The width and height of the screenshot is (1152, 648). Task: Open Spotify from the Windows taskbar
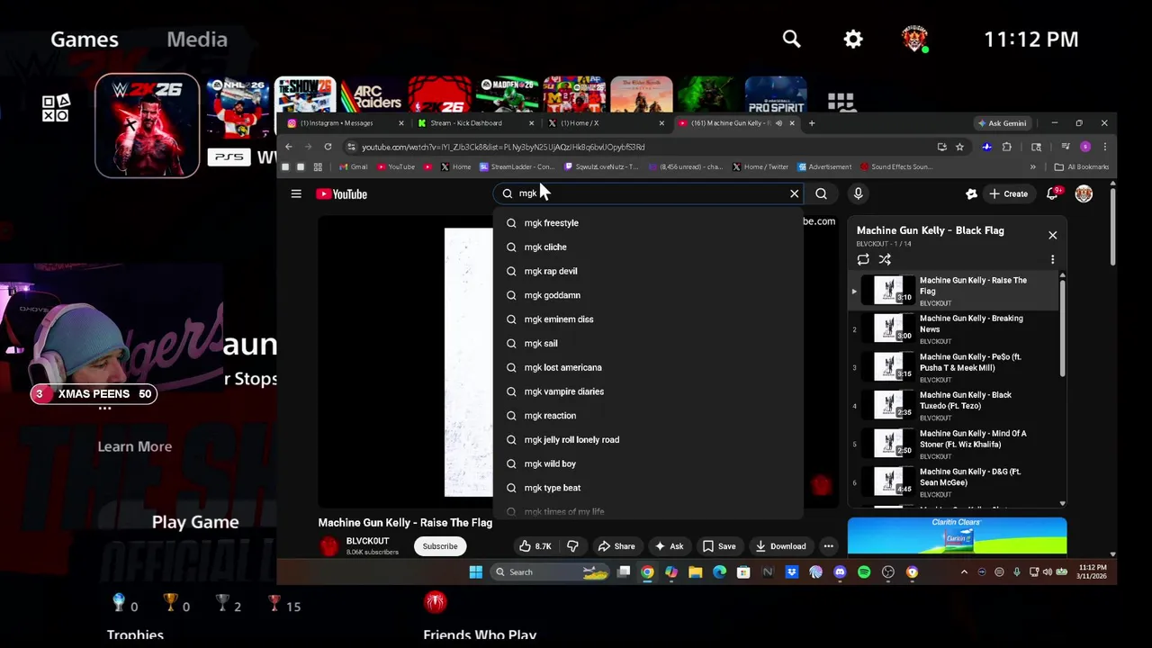864,572
